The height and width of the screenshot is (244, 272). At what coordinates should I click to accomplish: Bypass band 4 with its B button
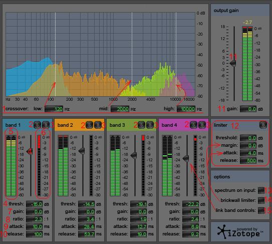tap(202, 125)
